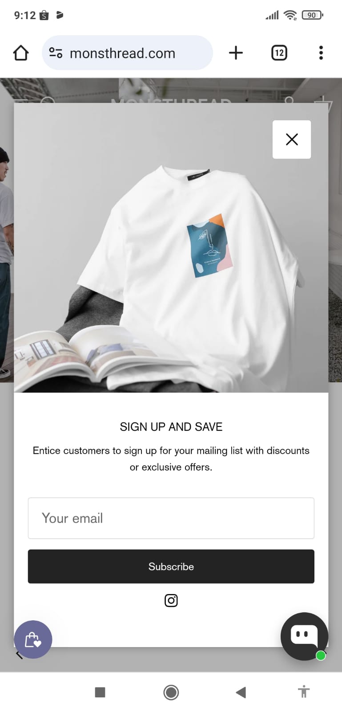Go to browser home icon
This screenshot has height=713, width=342.
(21, 53)
